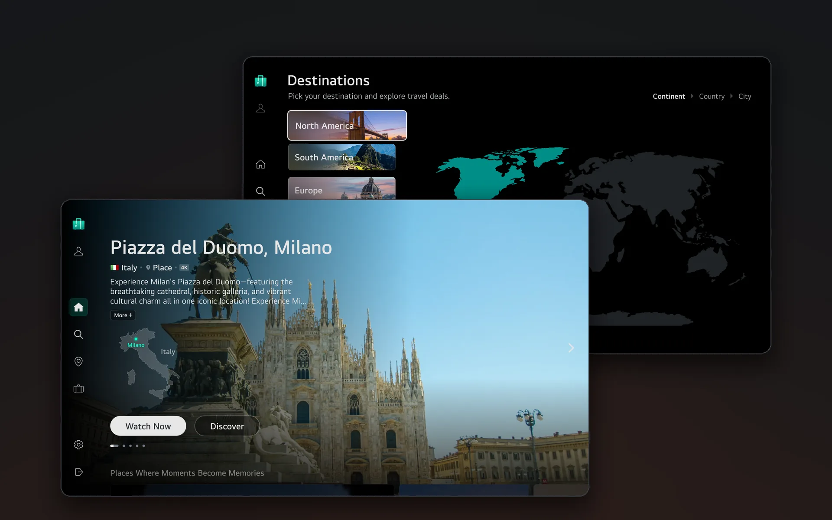Click the Milano label on the Italy mini map
The width and height of the screenshot is (832, 520).
pyautogui.click(x=136, y=345)
